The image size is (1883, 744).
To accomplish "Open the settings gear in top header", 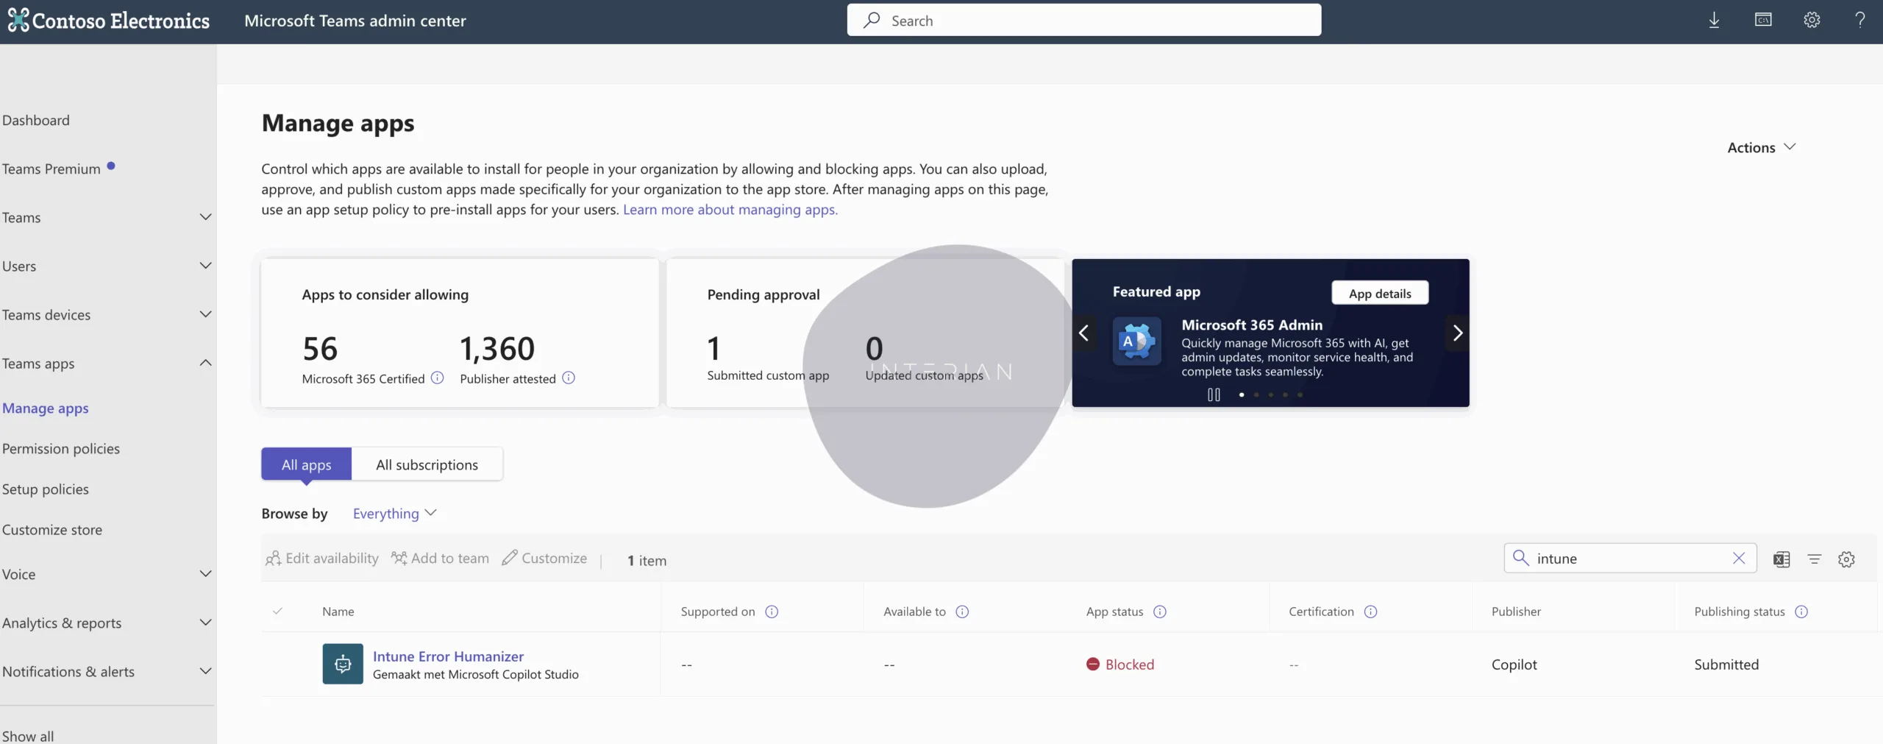I will tap(1812, 21).
